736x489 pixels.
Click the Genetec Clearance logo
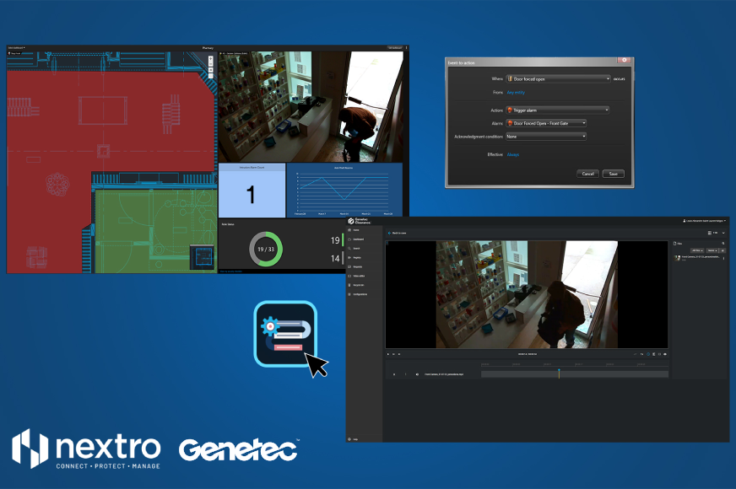[x=354, y=220]
